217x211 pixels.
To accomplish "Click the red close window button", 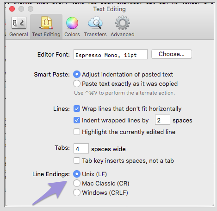I will click(12, 9).
